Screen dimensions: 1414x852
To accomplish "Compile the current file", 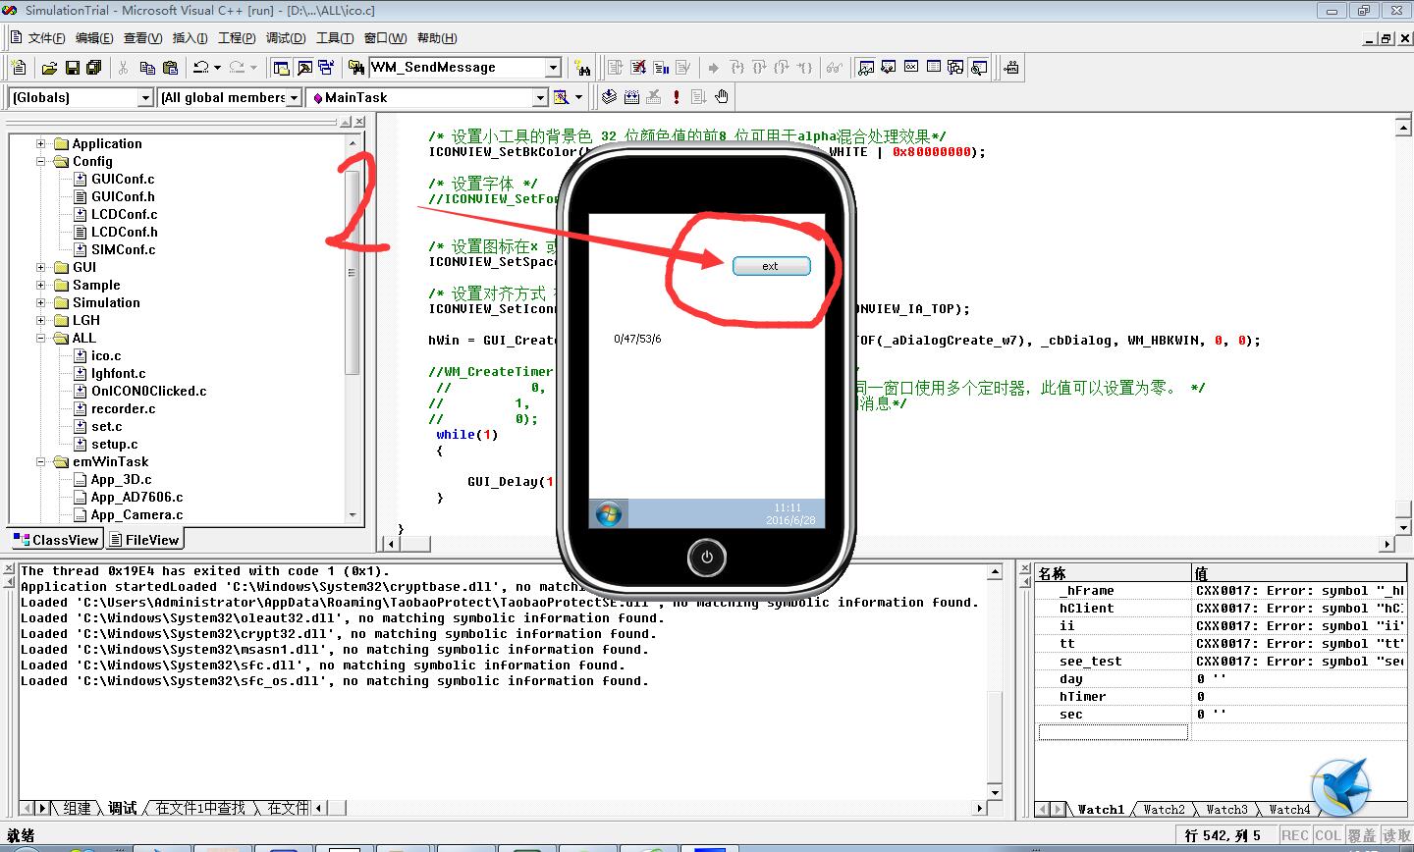I will (609, 97).
